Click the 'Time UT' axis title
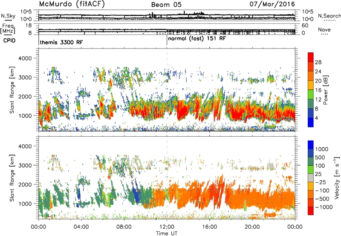The image size is (341, 236). click(x=167, y=233)
